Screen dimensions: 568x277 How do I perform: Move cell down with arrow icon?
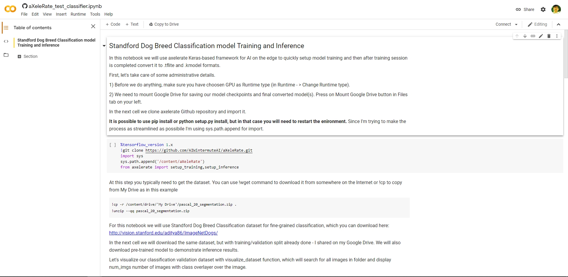[525, 36]
